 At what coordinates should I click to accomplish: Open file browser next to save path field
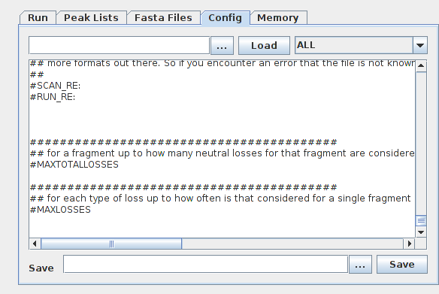coord(360,265)
